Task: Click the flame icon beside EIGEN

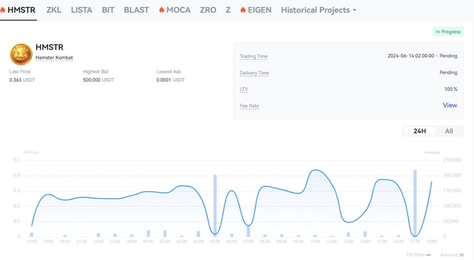Action: point(243,10)
